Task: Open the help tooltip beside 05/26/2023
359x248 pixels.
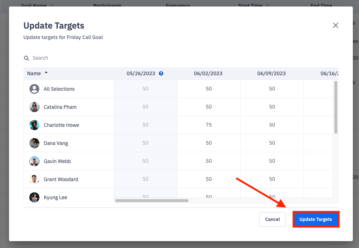Action: coord(161,73)
